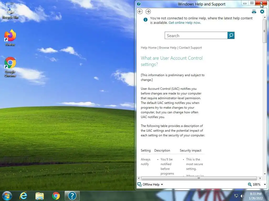Click the 'Always notify' table cell
Screen dimensions: 269x201
pyautogui.click(x=146, y=162)
